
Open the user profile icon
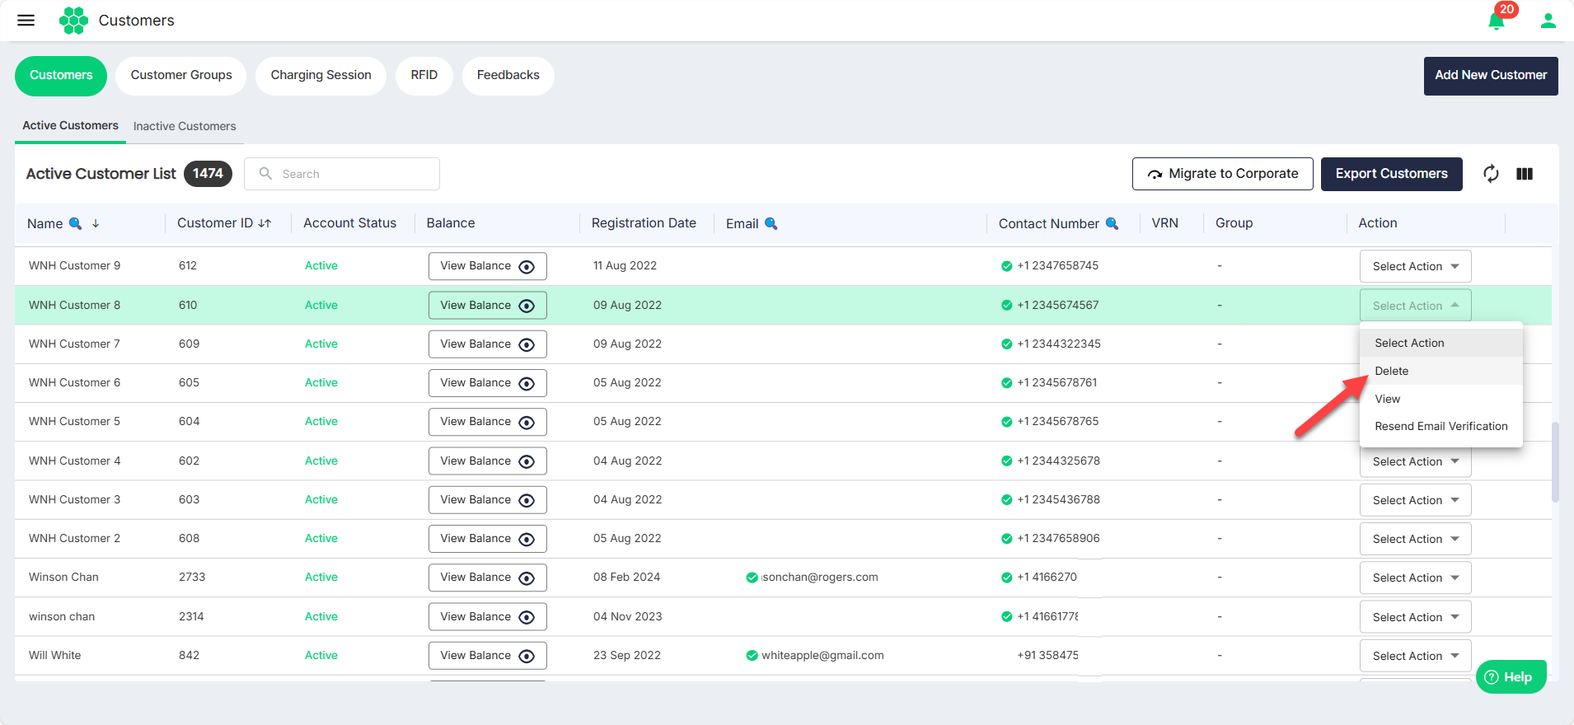pyautogui.click(x=1548, y=21)
